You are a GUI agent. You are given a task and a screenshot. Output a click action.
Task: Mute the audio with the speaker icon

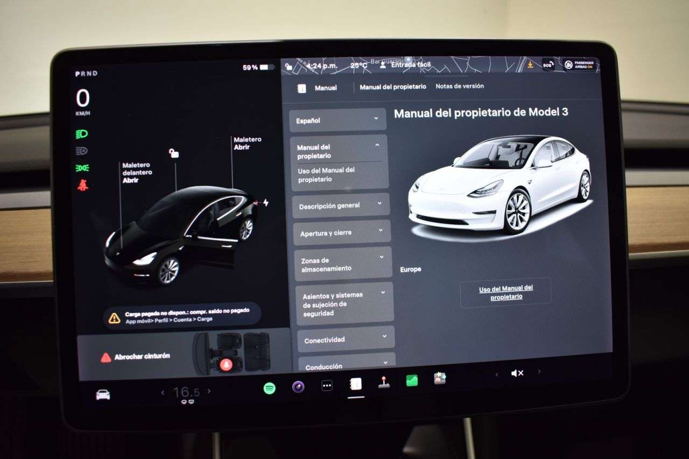click(517, 372)
